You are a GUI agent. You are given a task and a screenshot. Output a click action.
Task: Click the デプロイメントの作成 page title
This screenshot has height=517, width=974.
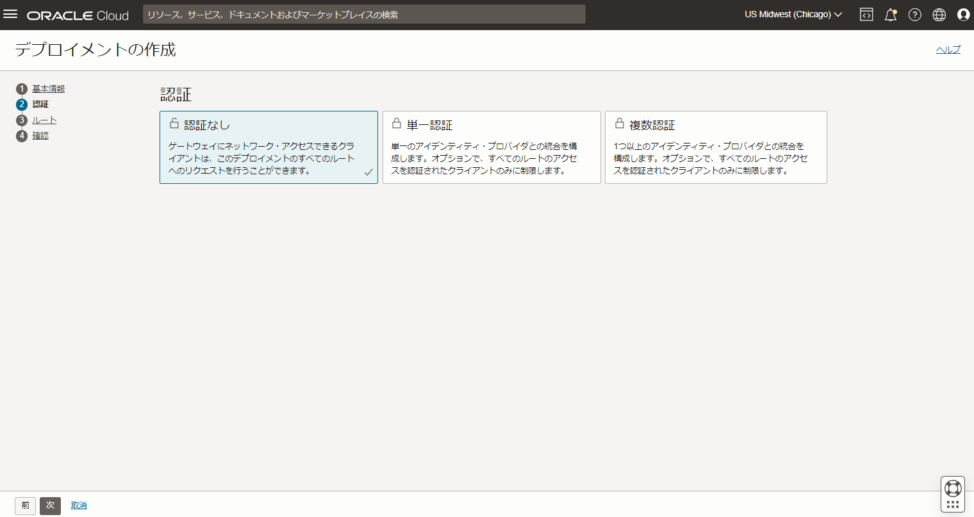95,50
